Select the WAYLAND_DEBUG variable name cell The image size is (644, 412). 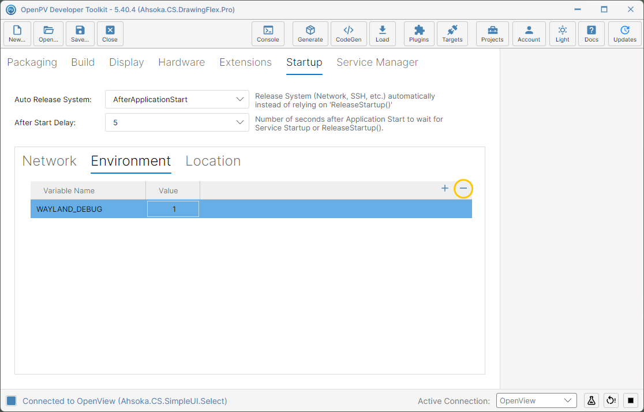click(x=88, y=209)
